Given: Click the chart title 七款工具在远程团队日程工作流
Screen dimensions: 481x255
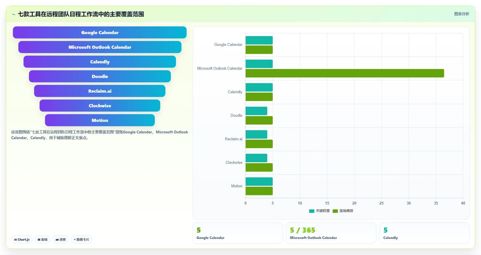Looking at the screenshot, I should click(81, 14).
